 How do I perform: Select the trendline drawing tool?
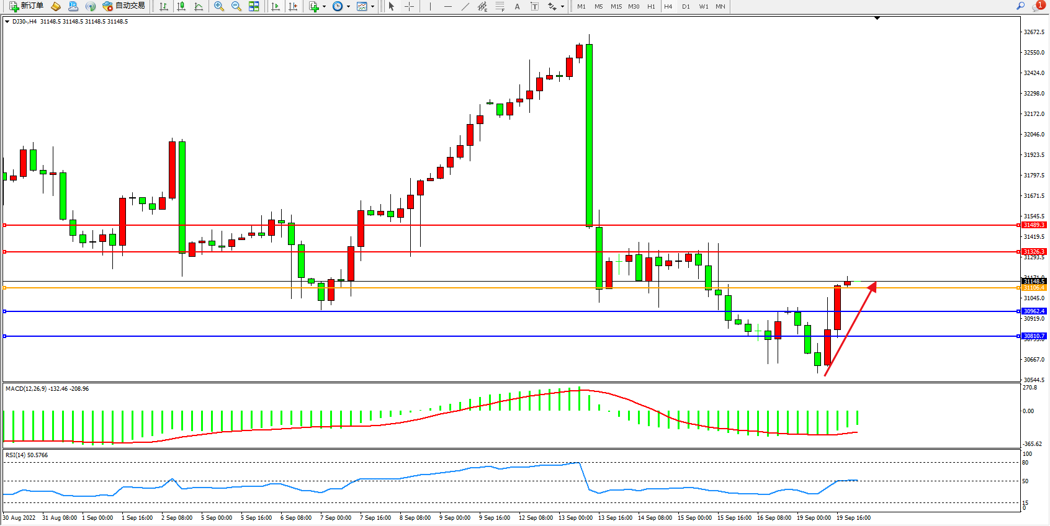pyautogui.click(x=465, y=6)
